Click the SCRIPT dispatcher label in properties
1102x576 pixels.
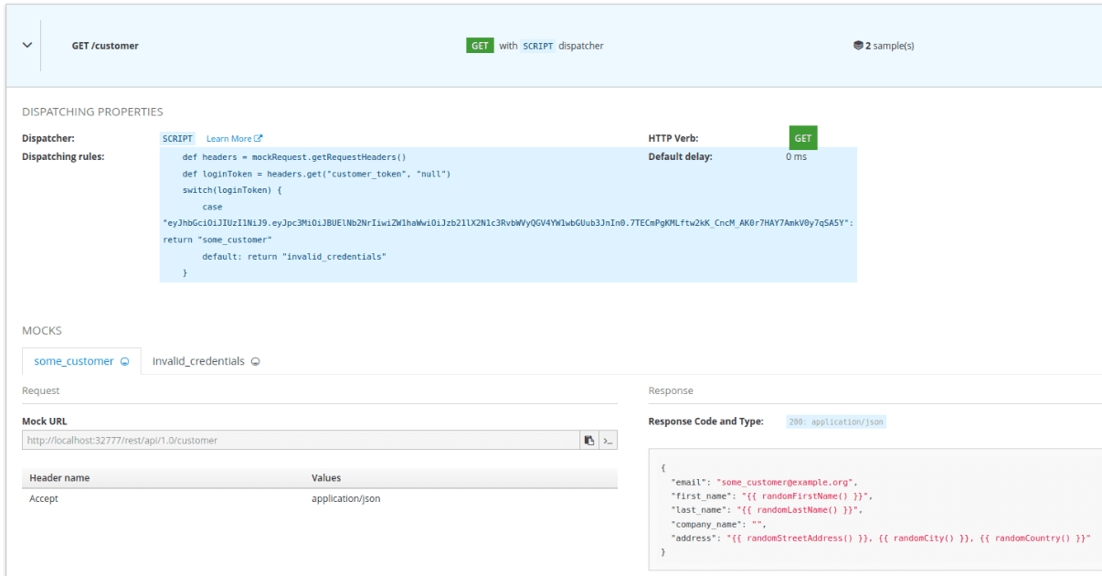click(177, 139)
